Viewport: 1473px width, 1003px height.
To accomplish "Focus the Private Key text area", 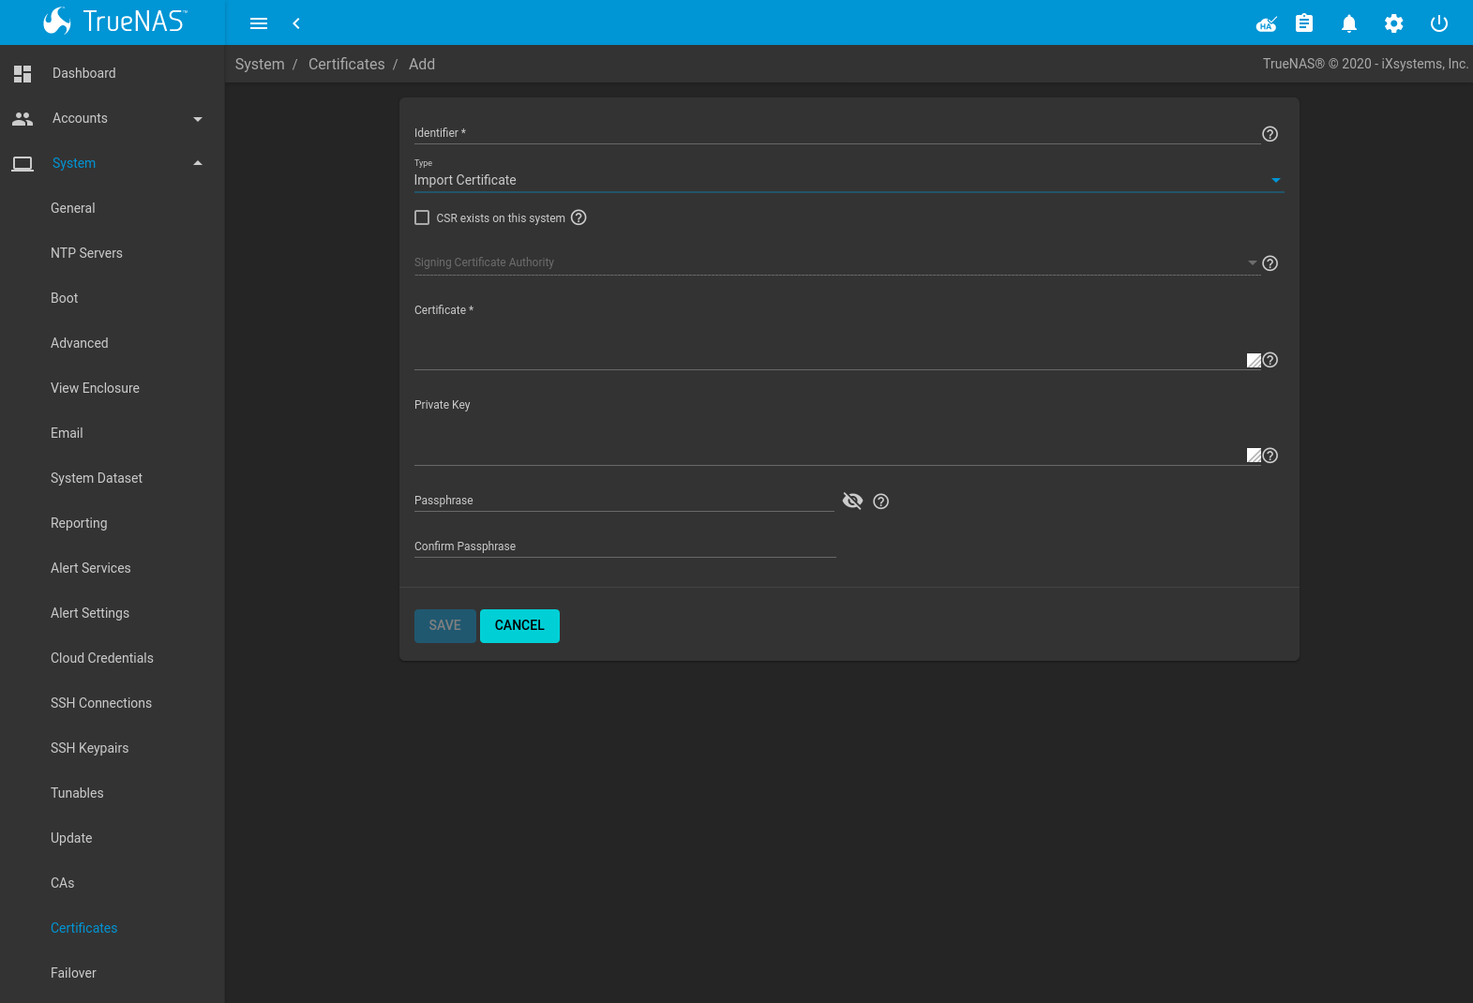I will [836, 439].
